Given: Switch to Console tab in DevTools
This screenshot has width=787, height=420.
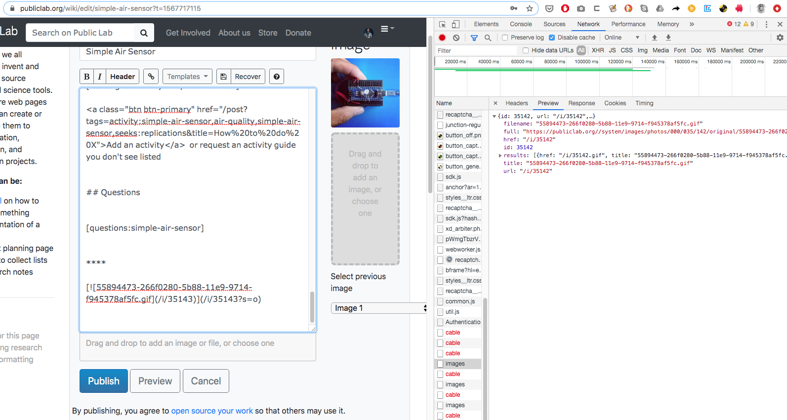Looking at the screenshot, I should [x=521, y=24].
